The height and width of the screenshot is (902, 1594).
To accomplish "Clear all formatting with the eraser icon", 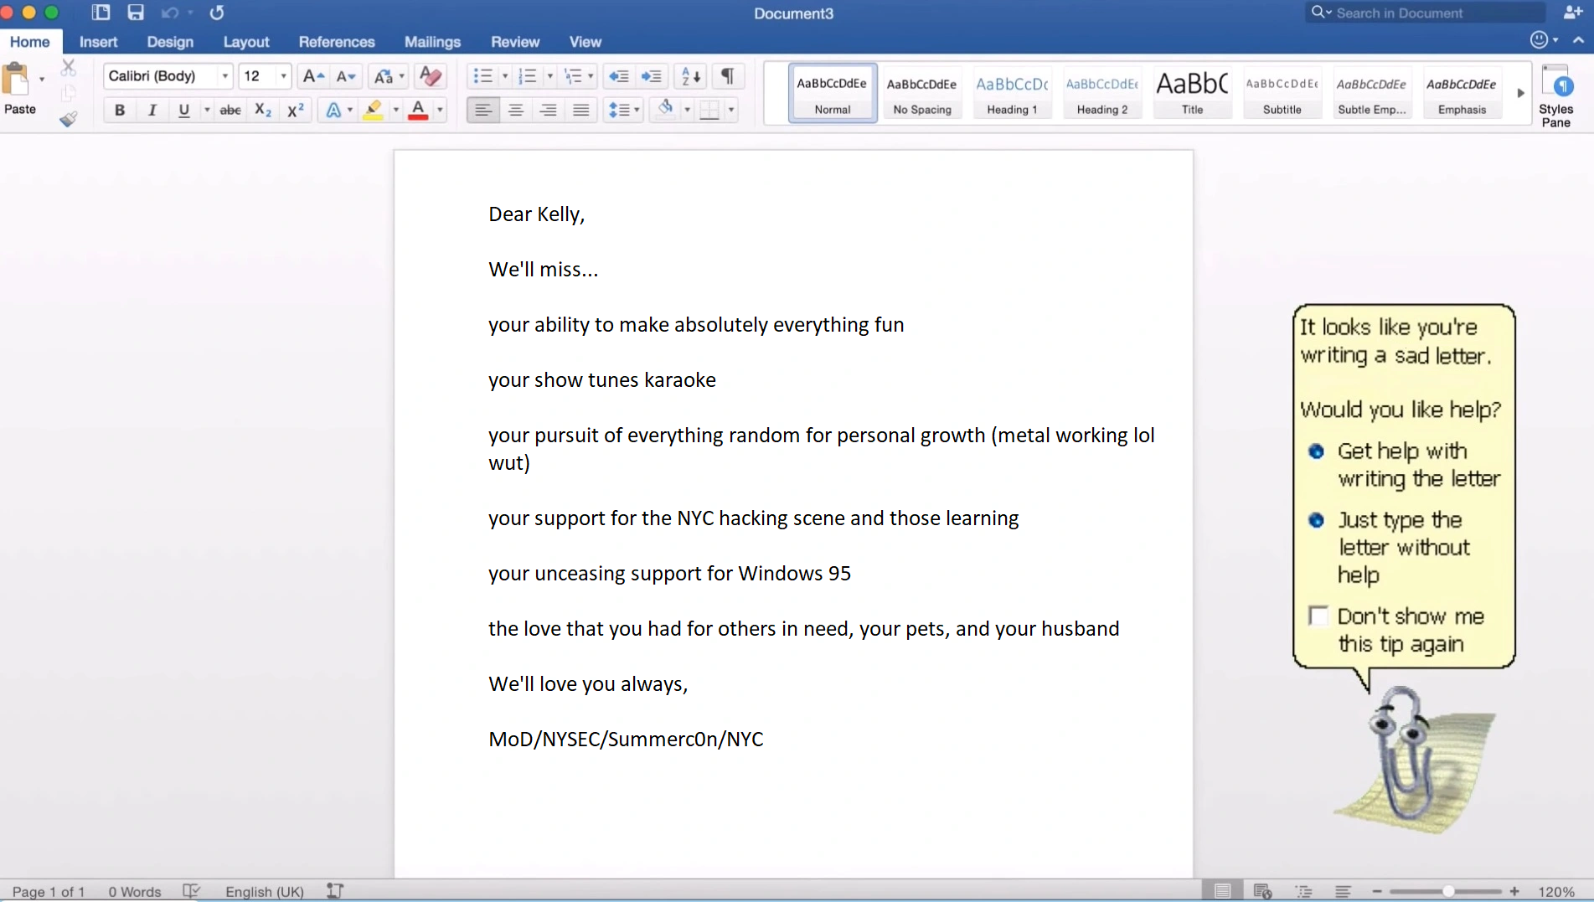I will tap(431, 76).
